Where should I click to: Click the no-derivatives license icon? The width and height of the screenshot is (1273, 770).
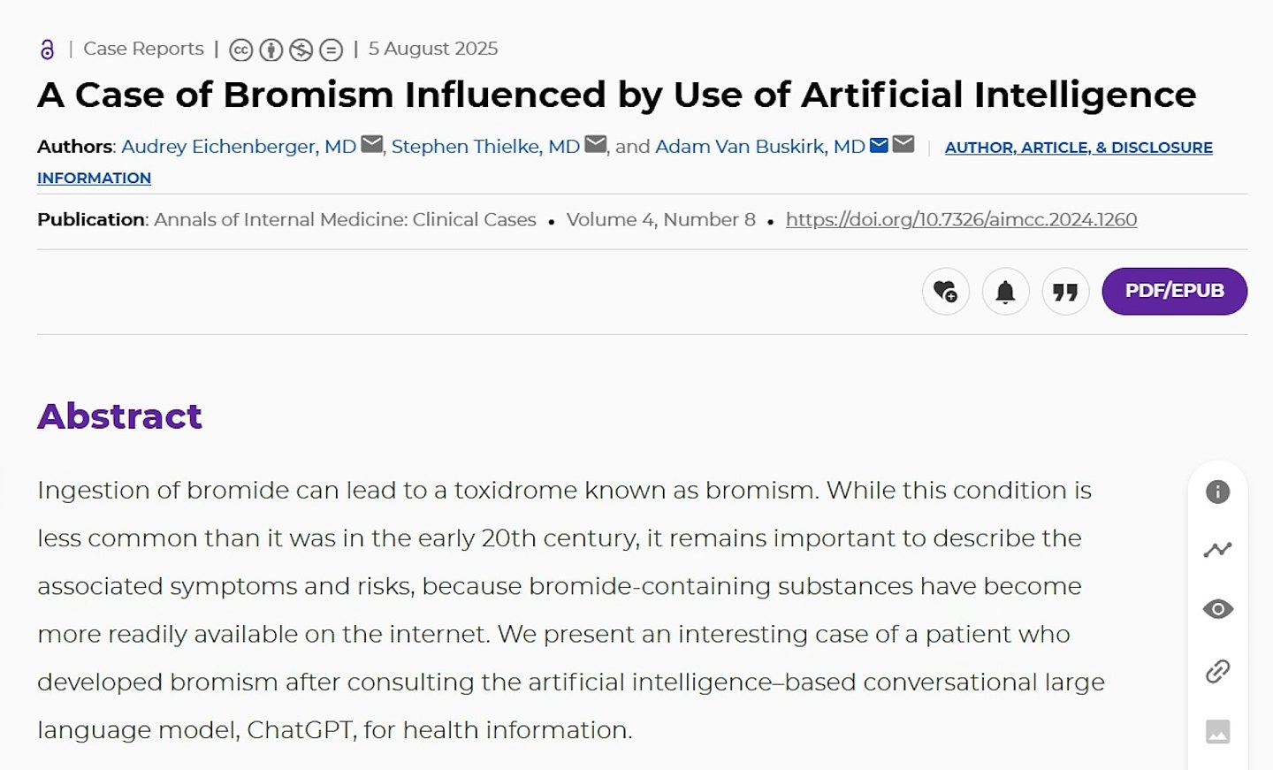pos(332,50)
